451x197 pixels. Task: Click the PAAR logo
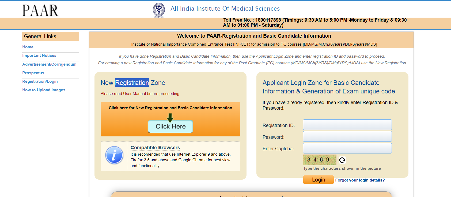click(x=40, y=11)
